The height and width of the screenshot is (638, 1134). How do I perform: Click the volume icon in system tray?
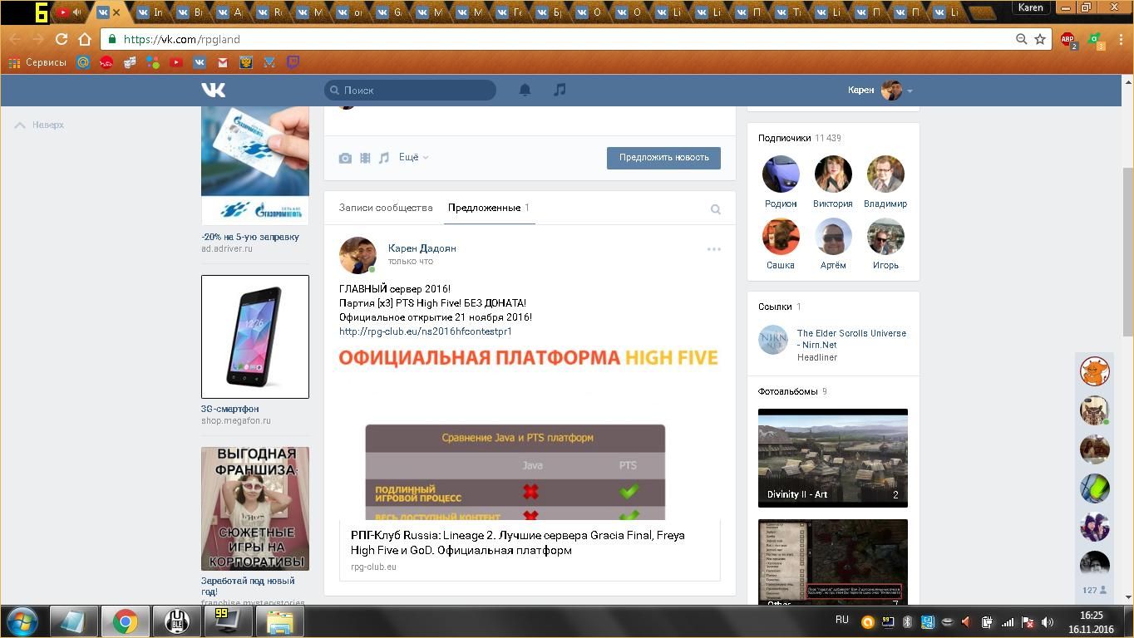(1048, 622)
